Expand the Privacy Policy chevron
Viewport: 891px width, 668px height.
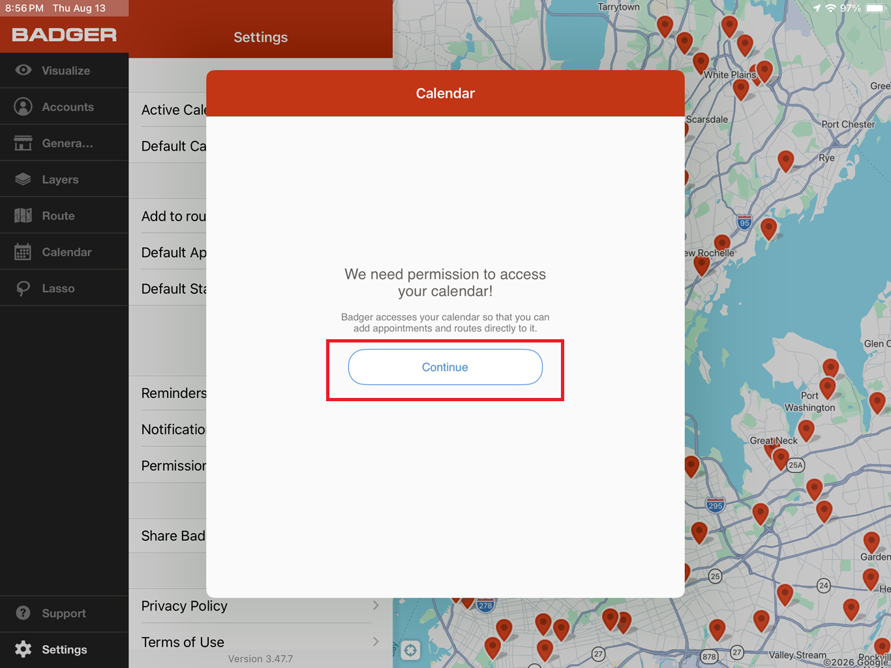[376, 605]
